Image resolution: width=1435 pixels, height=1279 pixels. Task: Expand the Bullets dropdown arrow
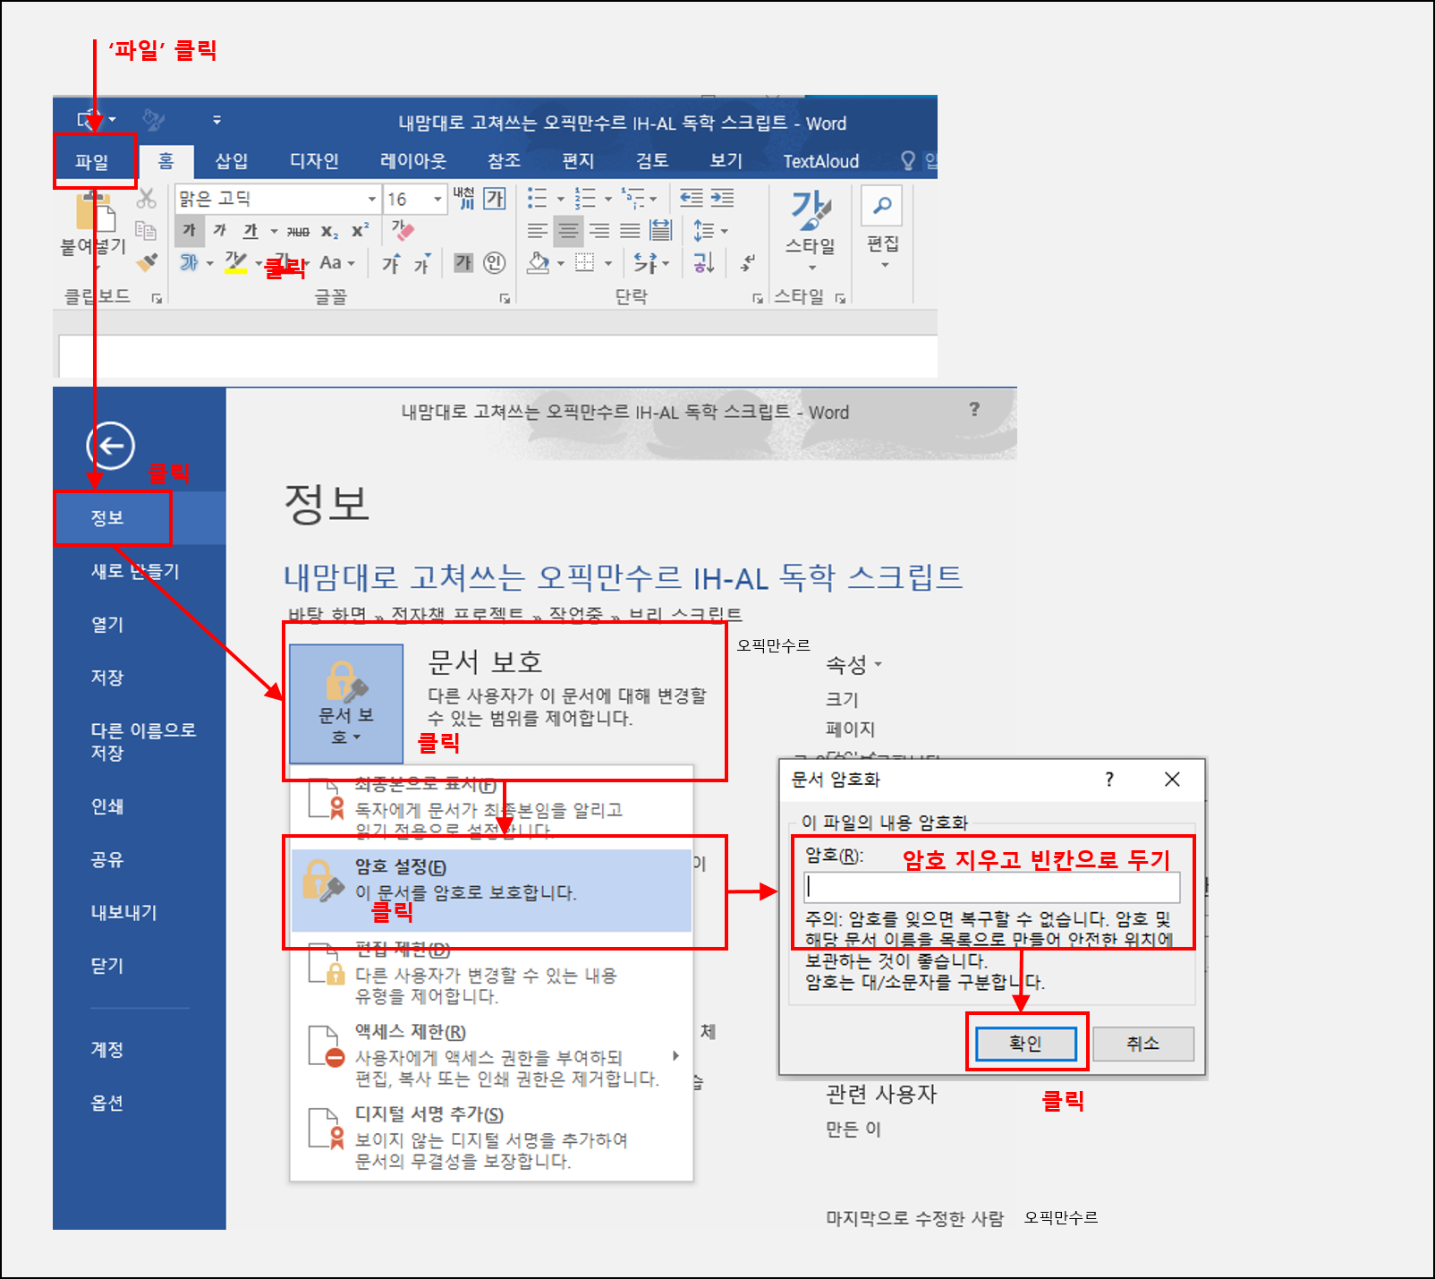coord(560,199)
